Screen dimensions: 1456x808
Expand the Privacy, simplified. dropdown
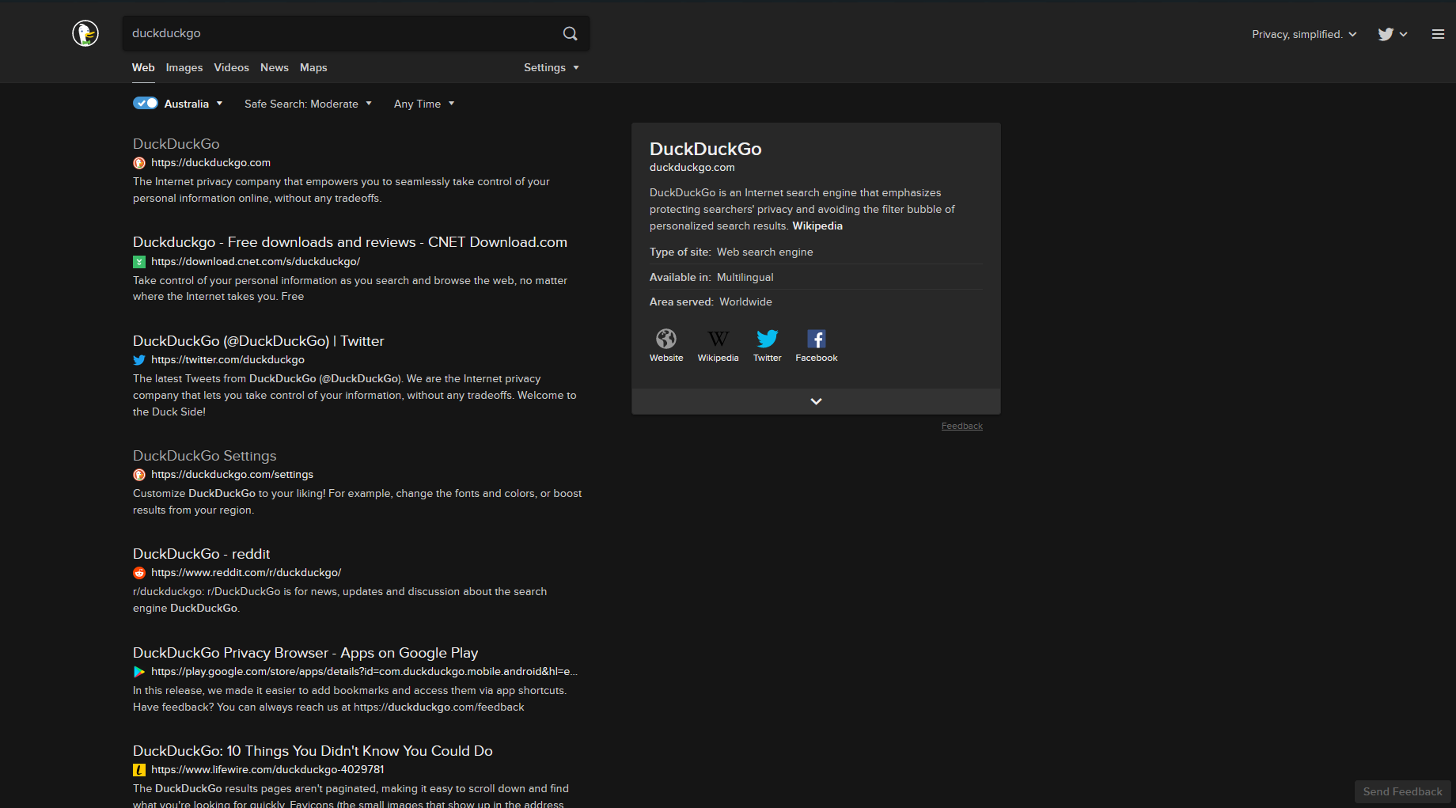1304,34
